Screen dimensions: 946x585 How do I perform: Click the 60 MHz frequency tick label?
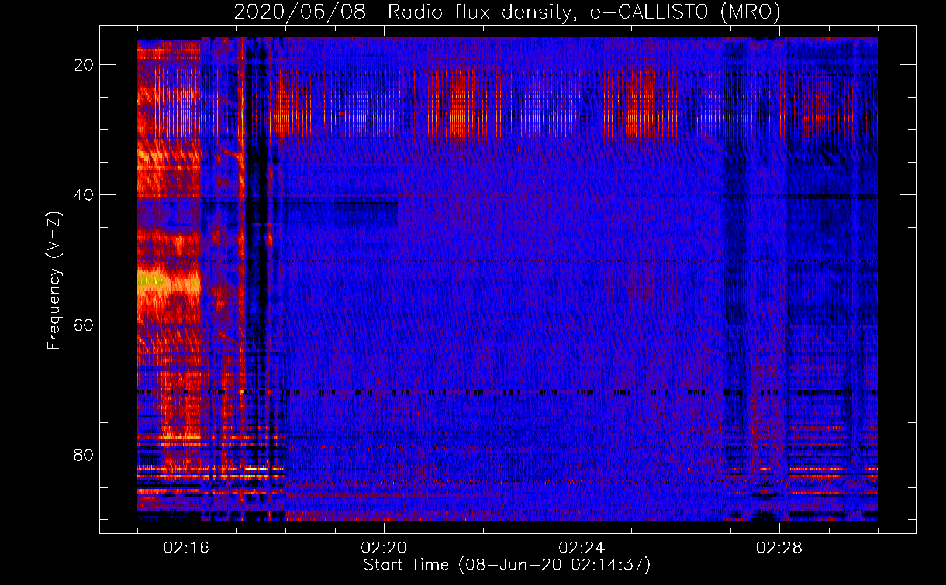click(x=84, y=325)
